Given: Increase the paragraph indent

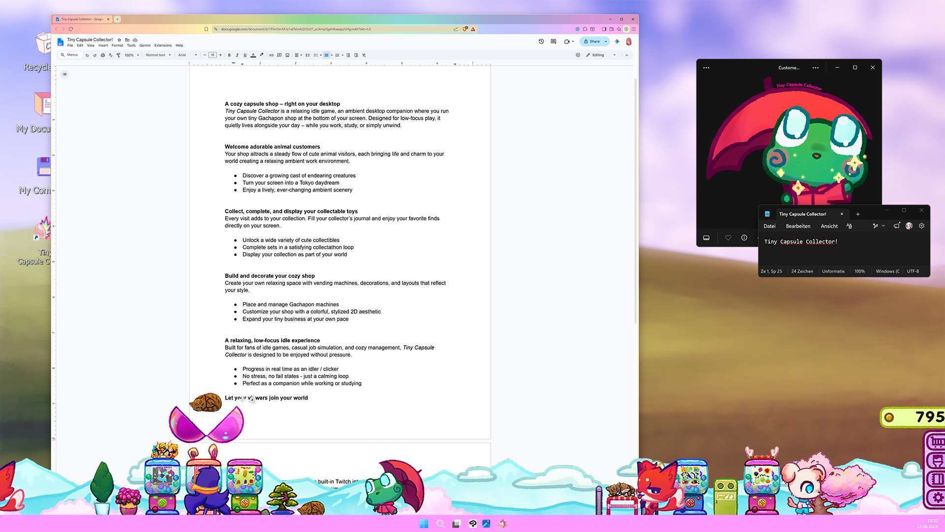Looking at the screenshot, I should [x=356, y=55].
